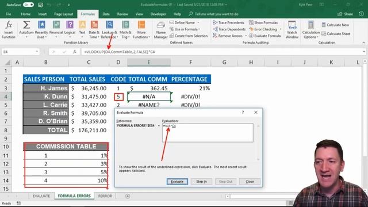This screenshot has width=368, height=207.
Task: Click the Share button
Action: click(x=345, y=14)
